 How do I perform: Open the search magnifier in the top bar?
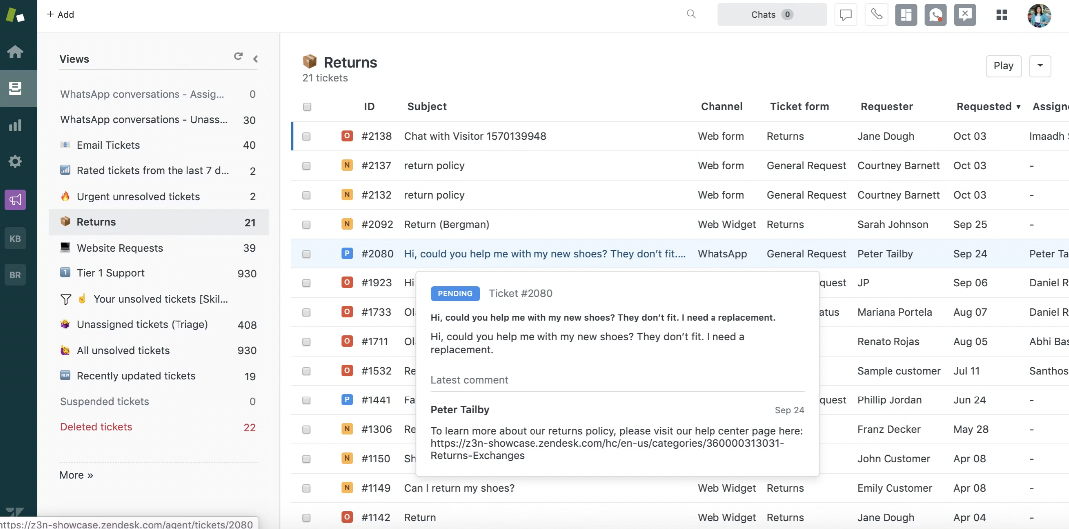click(691, 14)
